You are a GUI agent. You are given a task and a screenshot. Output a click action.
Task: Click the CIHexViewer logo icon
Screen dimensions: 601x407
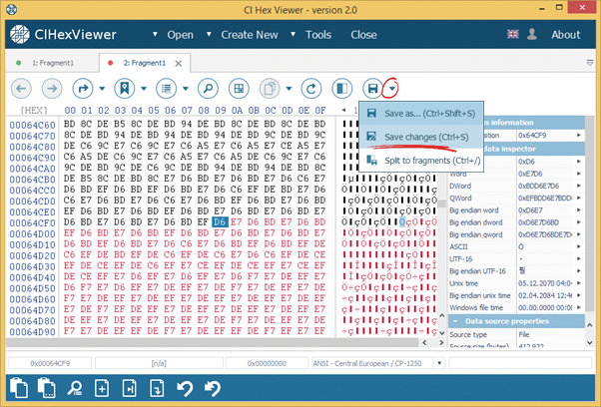20,35
